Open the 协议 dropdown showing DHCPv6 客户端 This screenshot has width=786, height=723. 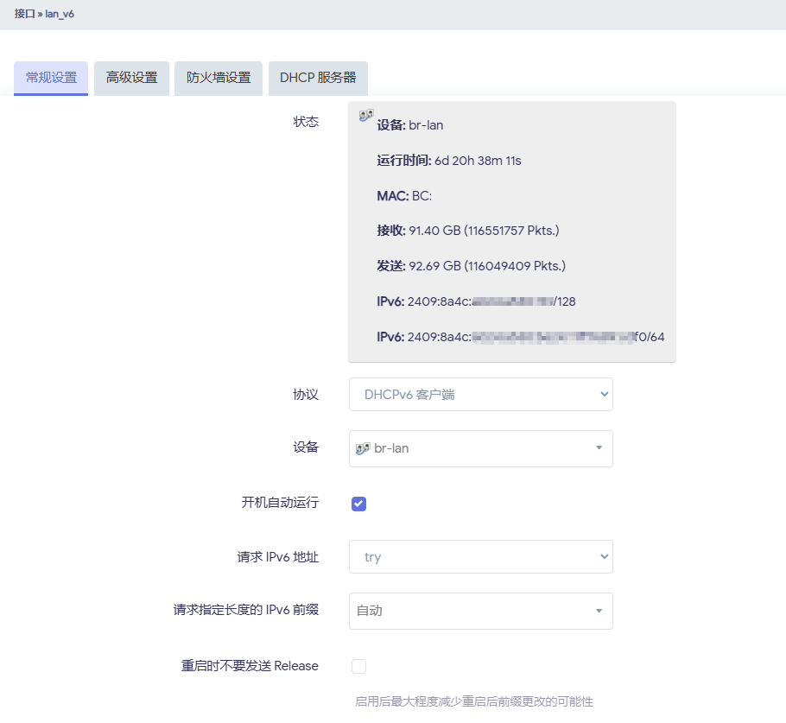(480, 394)
